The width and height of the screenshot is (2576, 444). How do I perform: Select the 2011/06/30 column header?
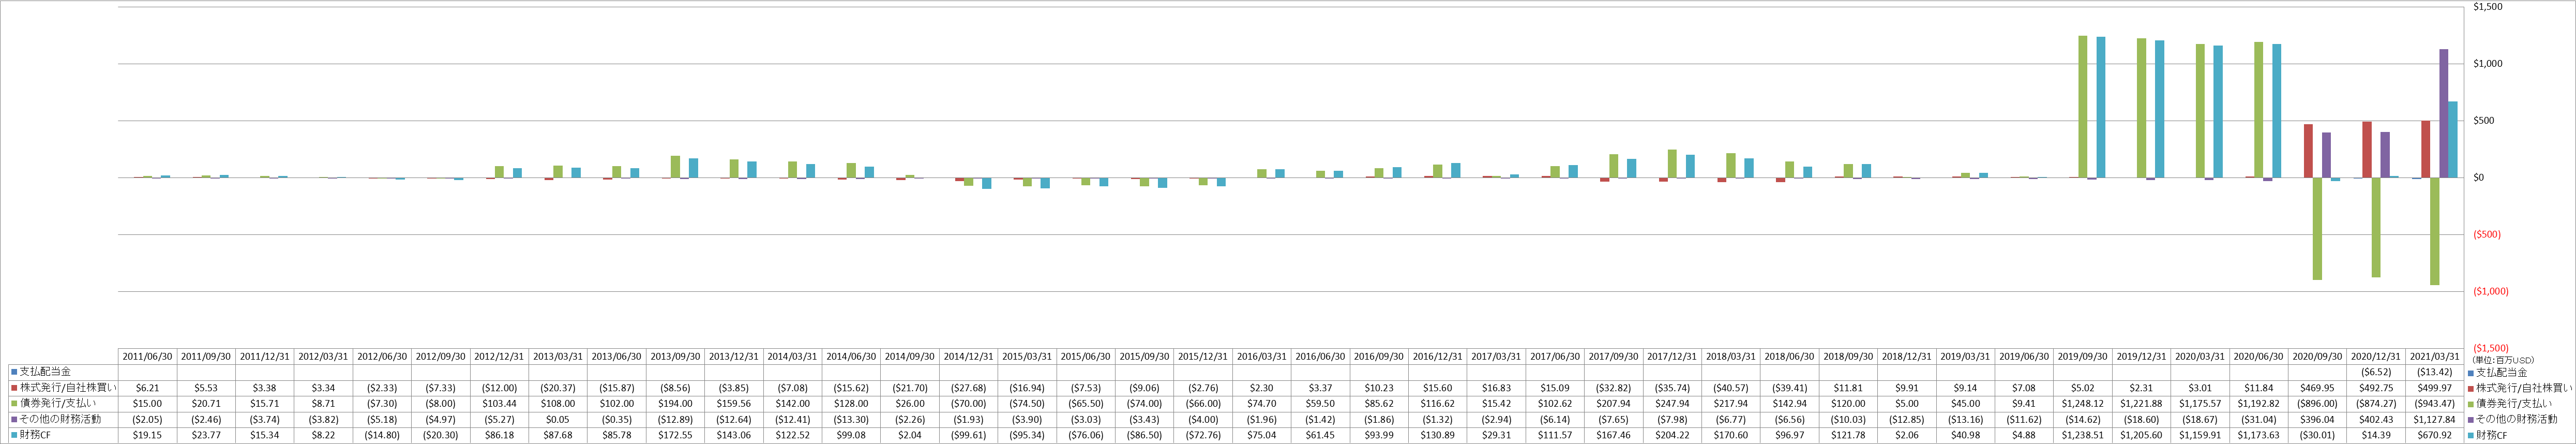pyautogui.click(x=148, y=356)
